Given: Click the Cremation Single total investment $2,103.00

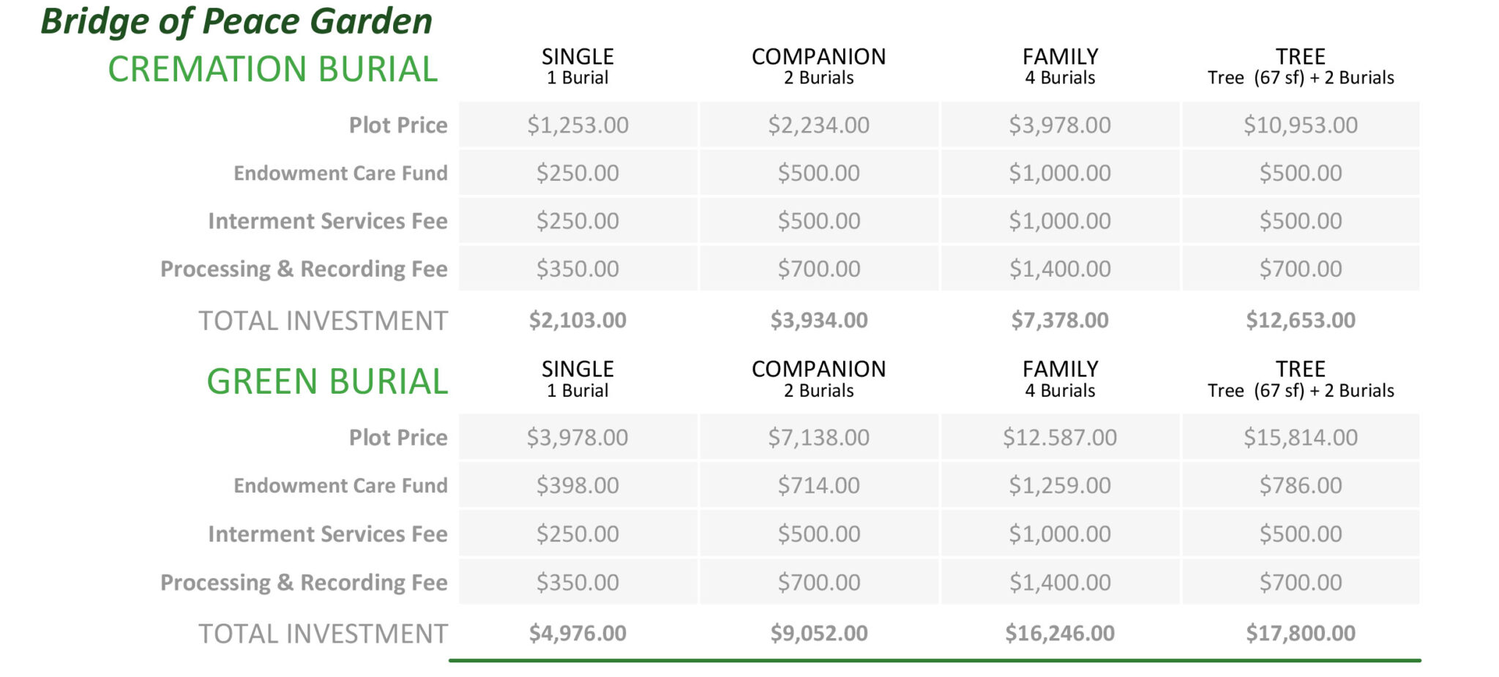Looking at the screenshot, I should coord(577,320).
